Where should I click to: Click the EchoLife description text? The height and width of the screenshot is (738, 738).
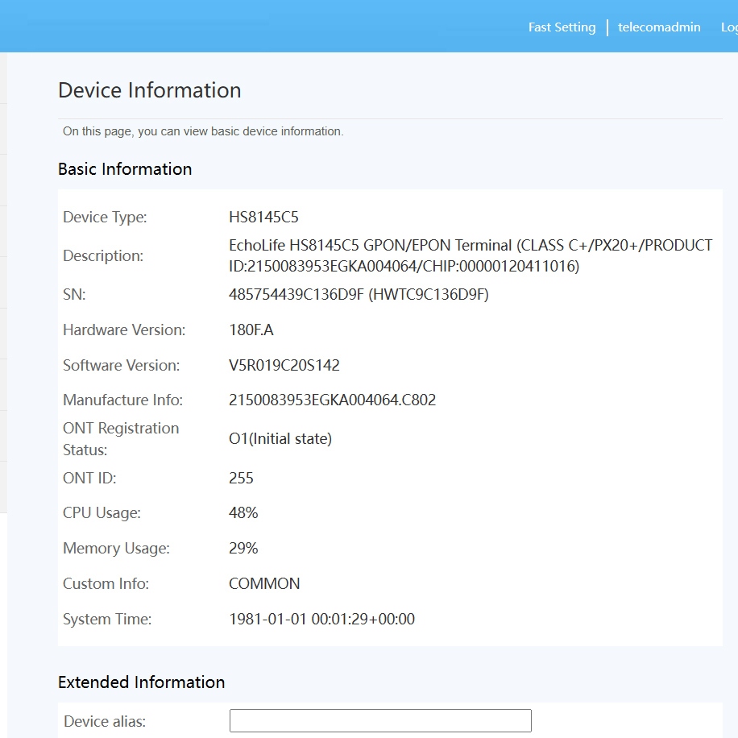(470, 255)
